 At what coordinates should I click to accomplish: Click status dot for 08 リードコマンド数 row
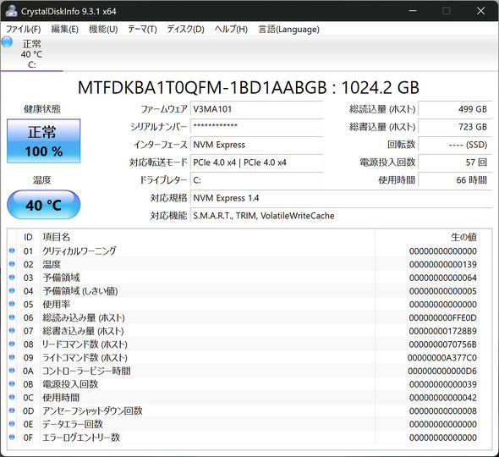point(12,344)
